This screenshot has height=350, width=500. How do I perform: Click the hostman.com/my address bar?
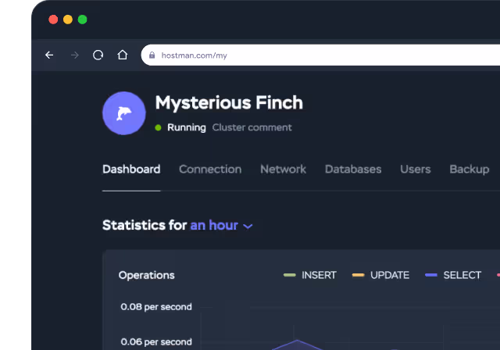(x=320, y=55)
